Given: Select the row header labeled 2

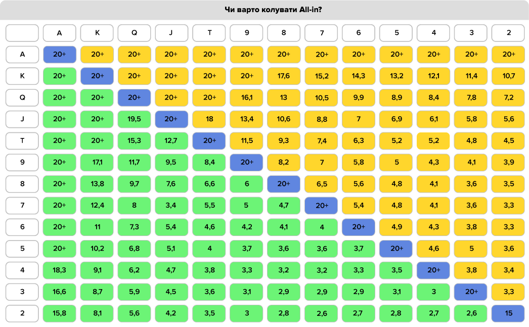Looking at the screenshot, I should point(22,313).
